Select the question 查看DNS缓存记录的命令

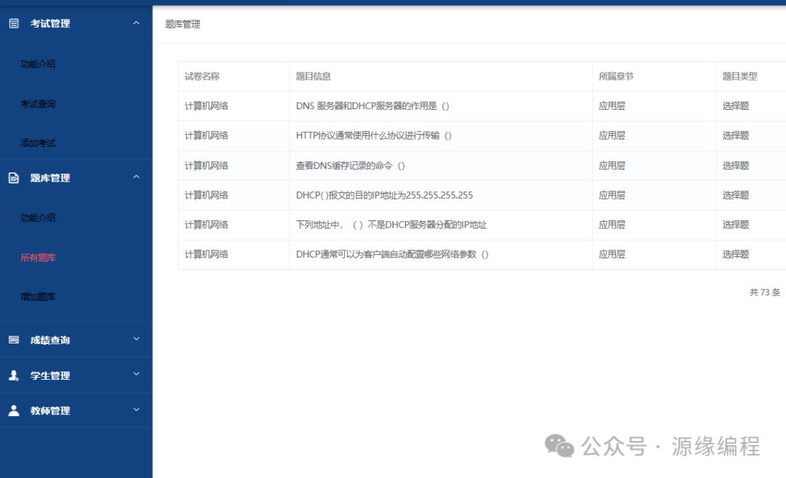pyautogui.click(x=350, y=165)
